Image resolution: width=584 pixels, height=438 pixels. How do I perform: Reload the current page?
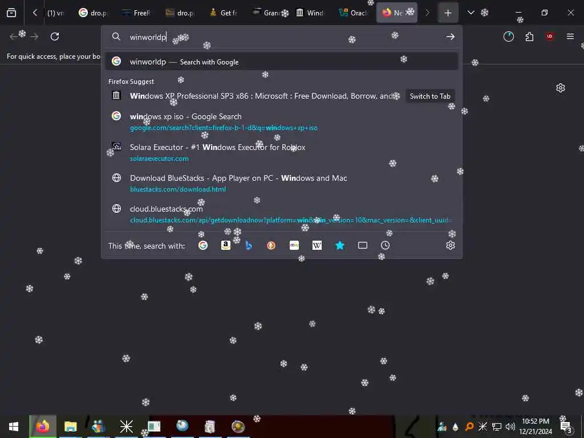click(55, 36)
